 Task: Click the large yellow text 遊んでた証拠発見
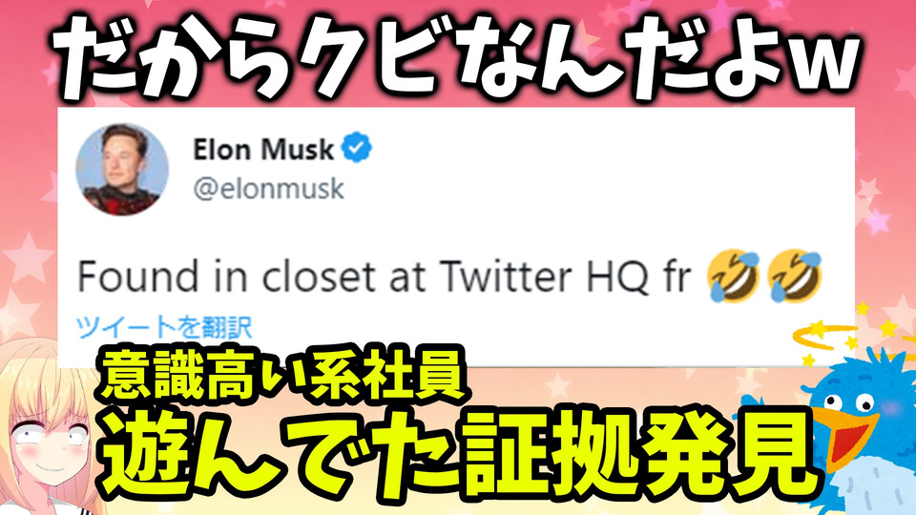[460, 459]
